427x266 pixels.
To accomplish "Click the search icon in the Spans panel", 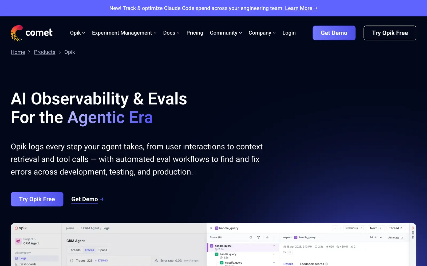I will tap(251, 237).
